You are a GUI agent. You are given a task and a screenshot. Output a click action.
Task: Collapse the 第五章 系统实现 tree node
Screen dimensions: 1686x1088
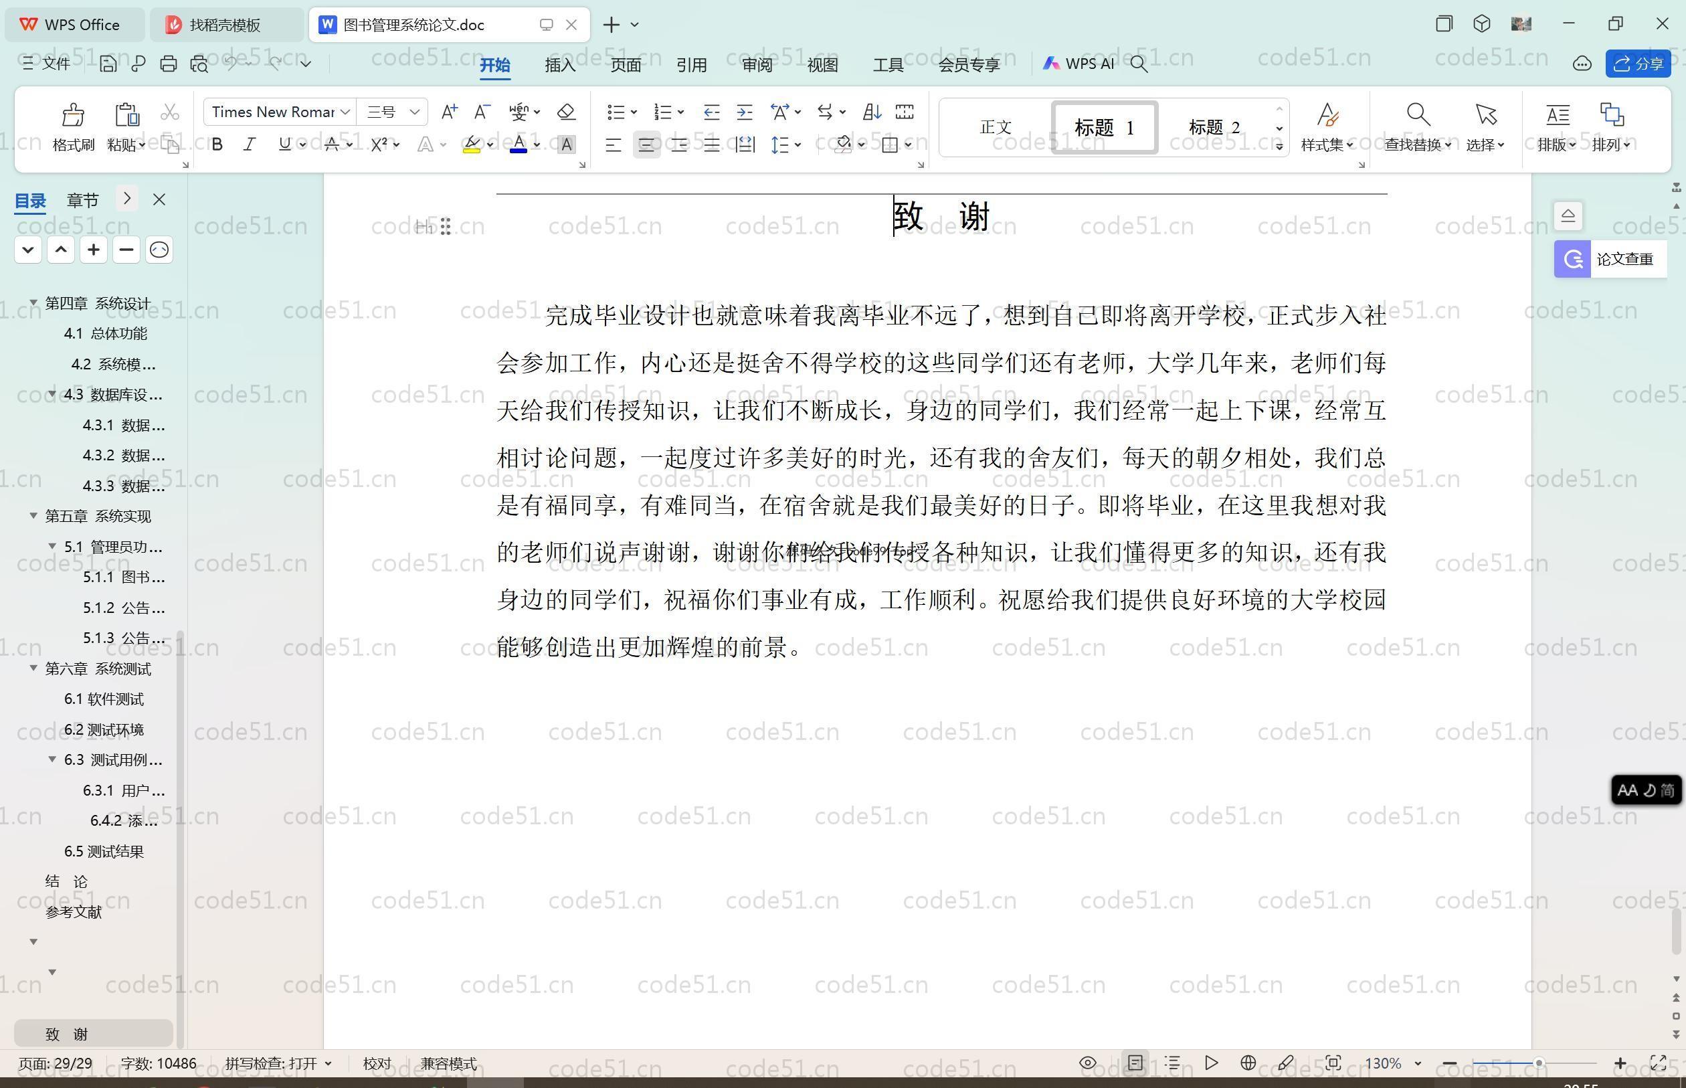[33, 517]
